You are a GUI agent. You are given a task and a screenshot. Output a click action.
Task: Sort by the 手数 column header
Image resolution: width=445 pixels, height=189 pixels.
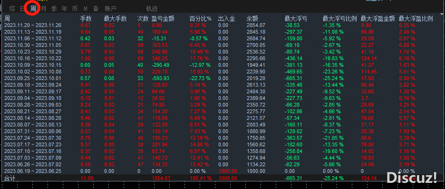tap(86, 19)
